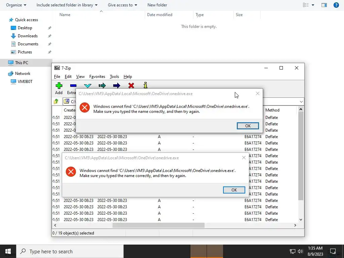Click OK in the upper error dialog
Viewport: 344px width, 258px height.
click(248, 126)
